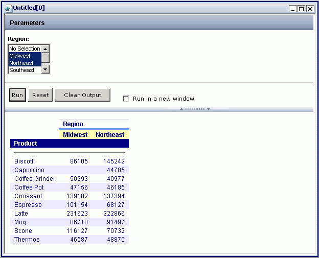Click the Run button
Image resolution: width=319 pixels, height=258 pixels.
pos(17,95)
